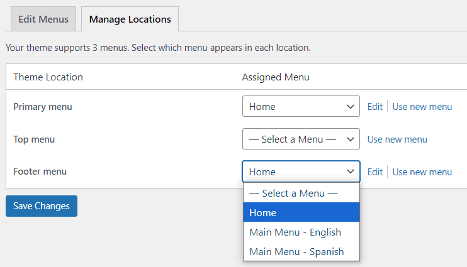Click the 'Footer menu' location label
Screen dimensions: 467x267
pyautogui.click(x=40, y=172)
